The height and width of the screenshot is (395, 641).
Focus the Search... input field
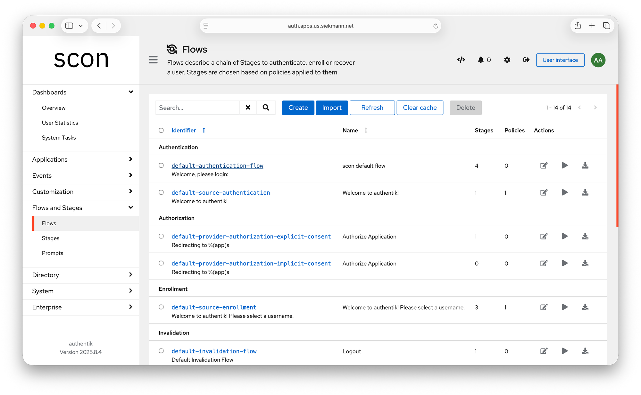point(197,108)
